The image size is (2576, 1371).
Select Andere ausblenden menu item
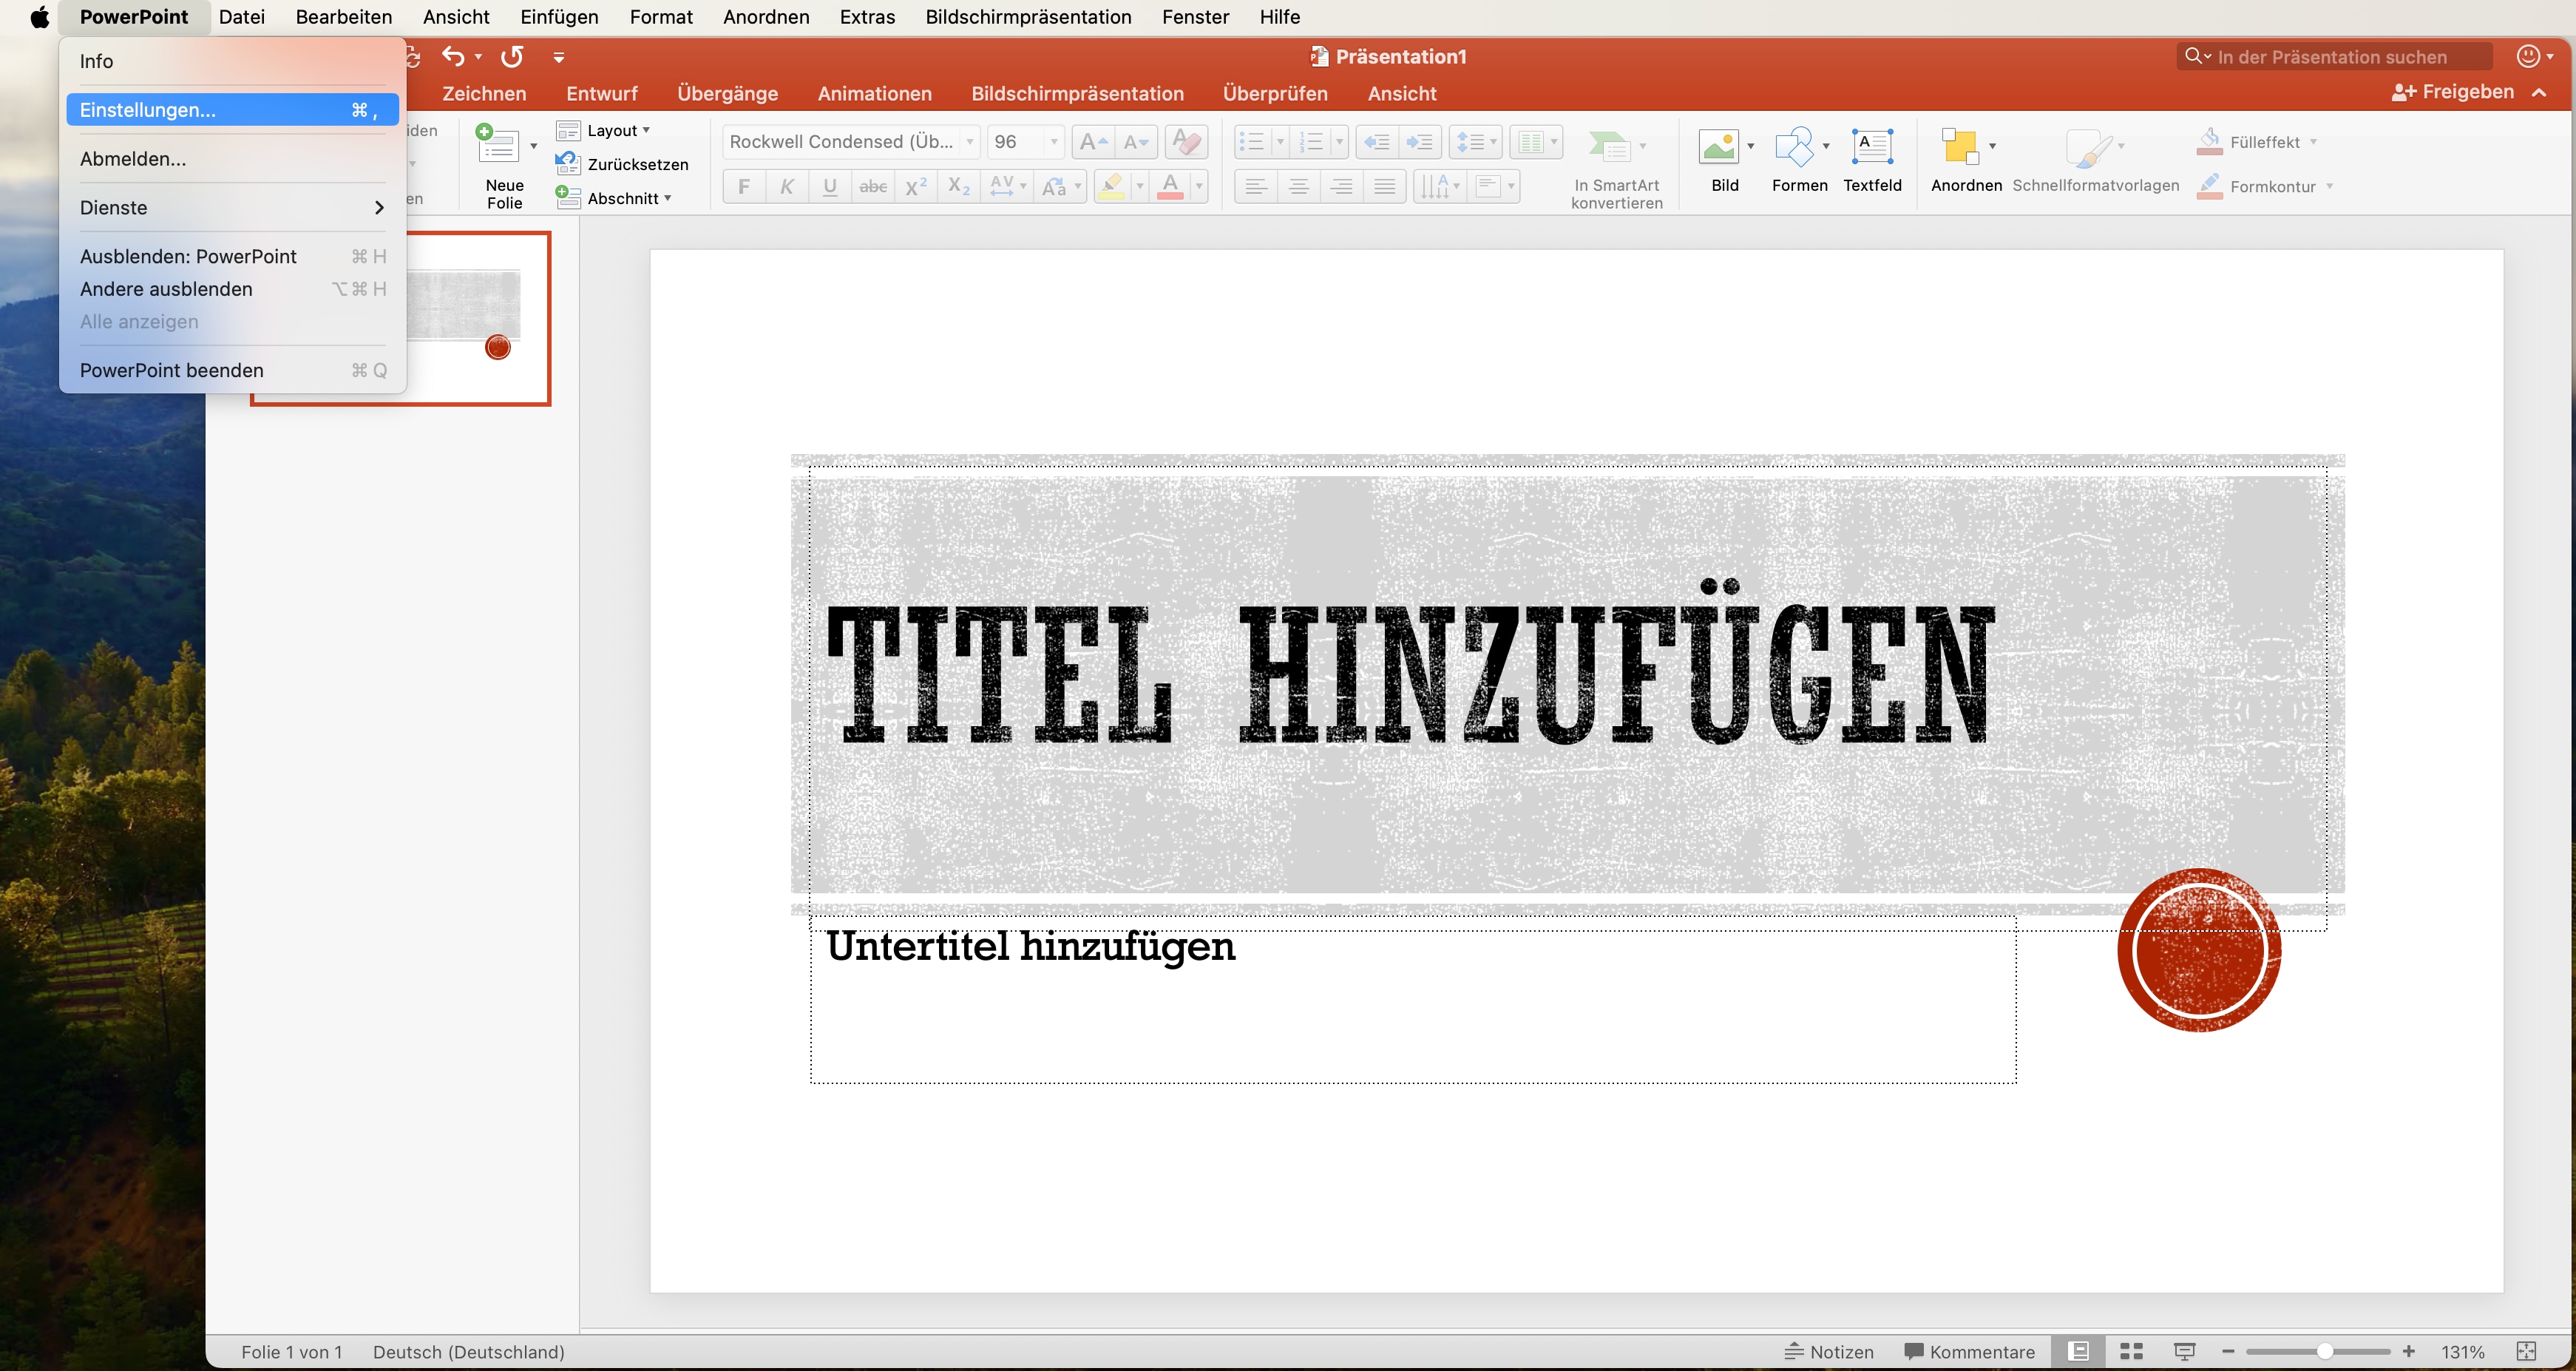(232, 289)
